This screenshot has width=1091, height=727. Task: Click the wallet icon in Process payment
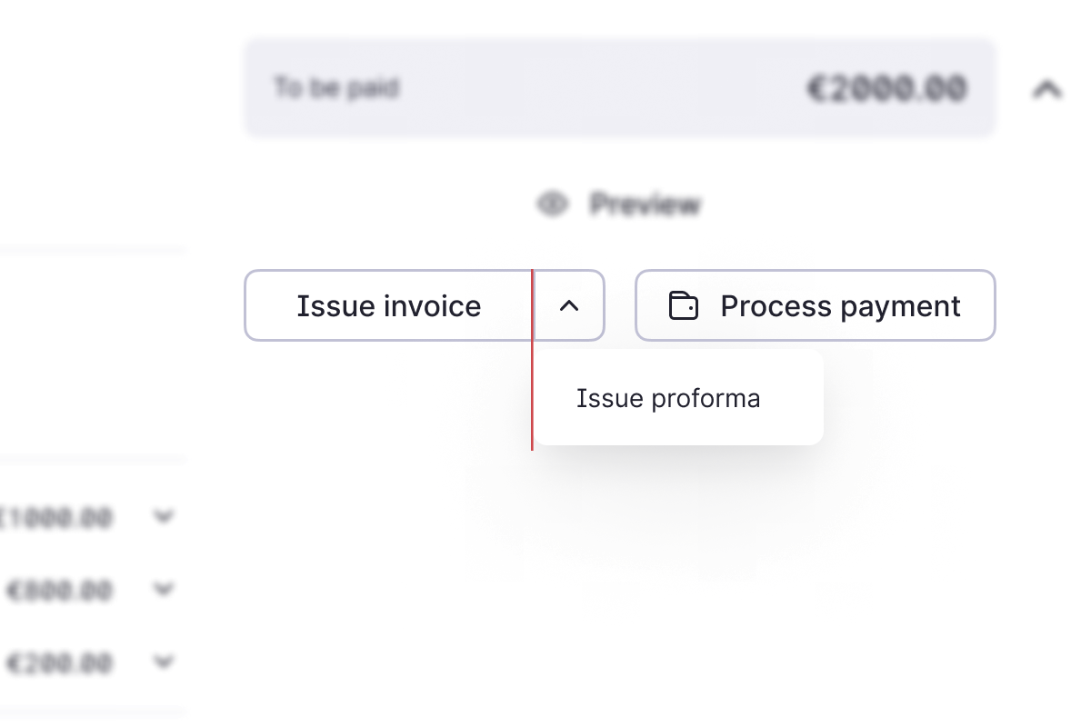(684, 306)
